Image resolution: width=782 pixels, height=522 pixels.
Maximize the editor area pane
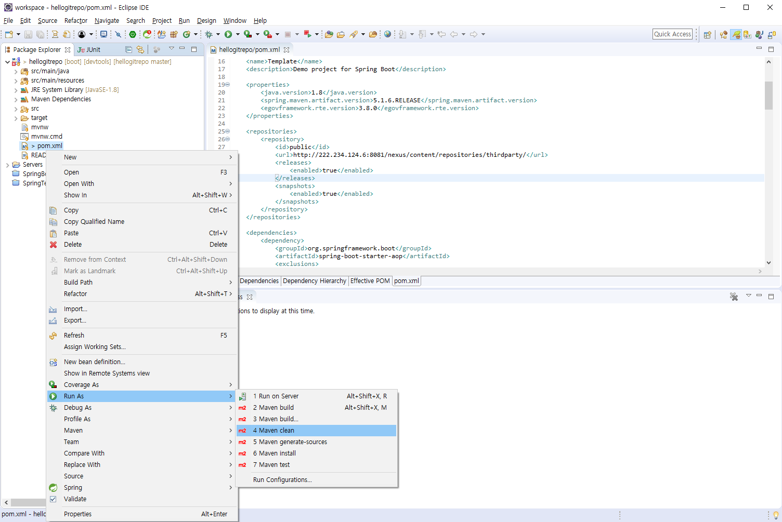tap(771, 49)
